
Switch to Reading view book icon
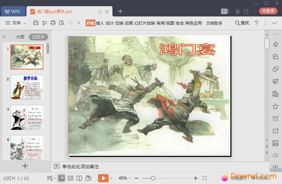[x=79, y=178]
